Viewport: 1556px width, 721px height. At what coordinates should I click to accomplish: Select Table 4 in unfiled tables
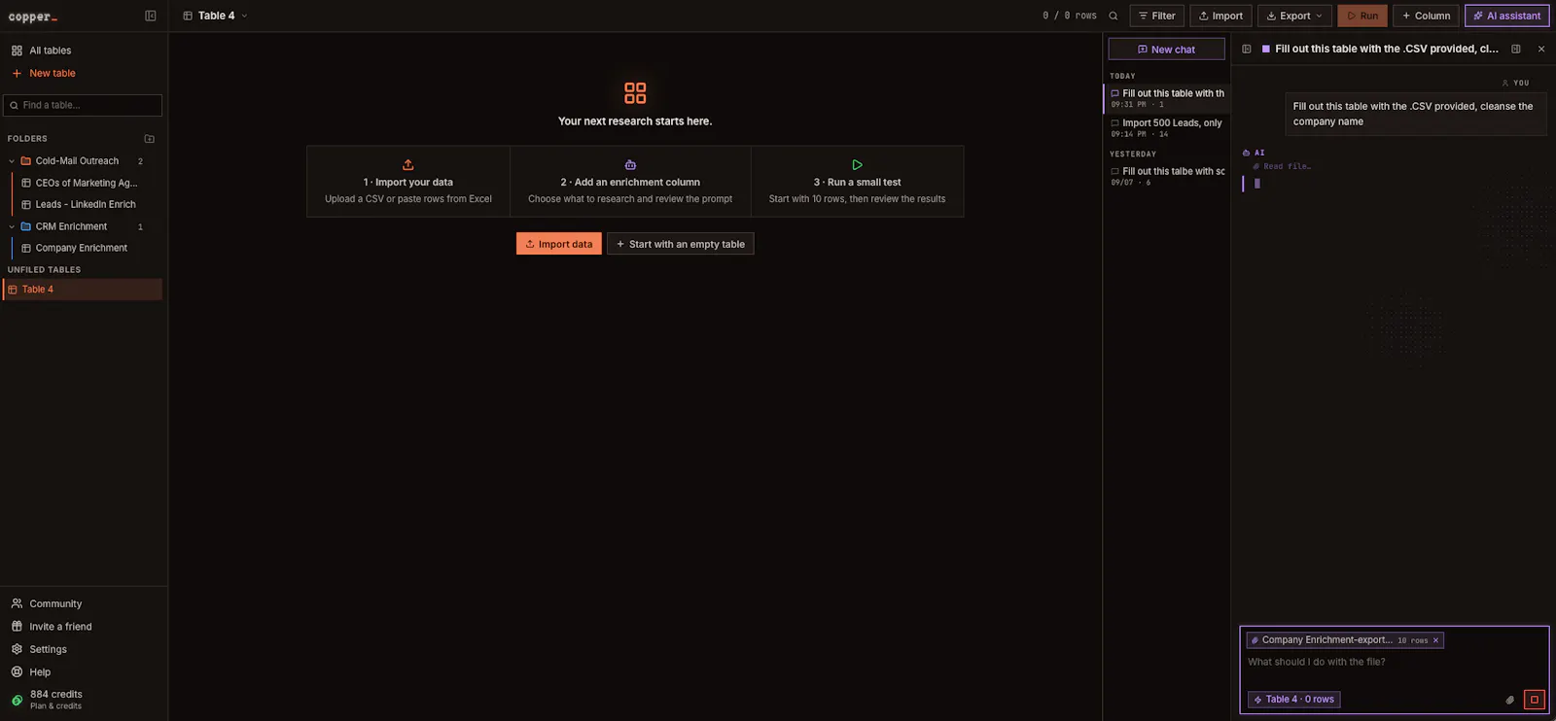pyautogui.click(x=83, y=290)
